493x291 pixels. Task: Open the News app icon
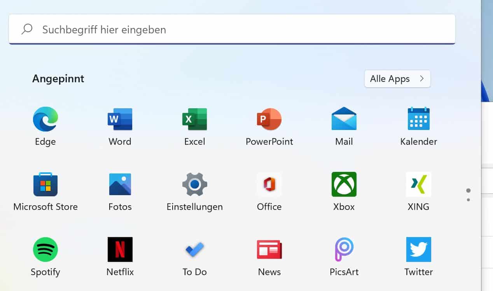pyautogui.click(x=269, y=250)
